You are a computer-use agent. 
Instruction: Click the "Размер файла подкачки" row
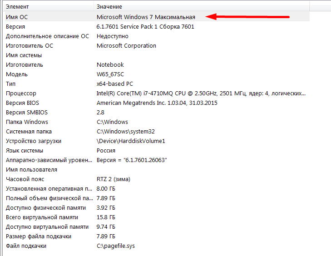click(x=39, y=236)
